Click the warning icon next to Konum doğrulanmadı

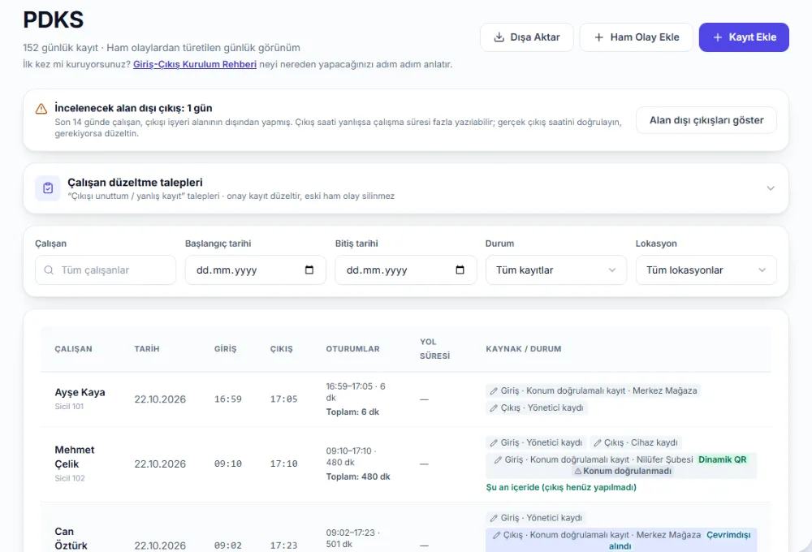tap(578, 471)
